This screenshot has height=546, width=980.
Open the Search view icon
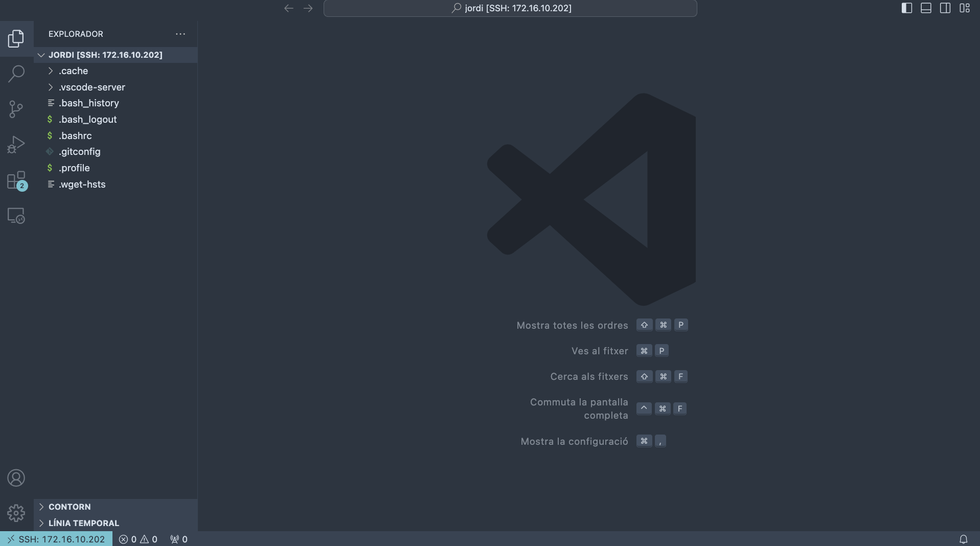click(16, 74)
